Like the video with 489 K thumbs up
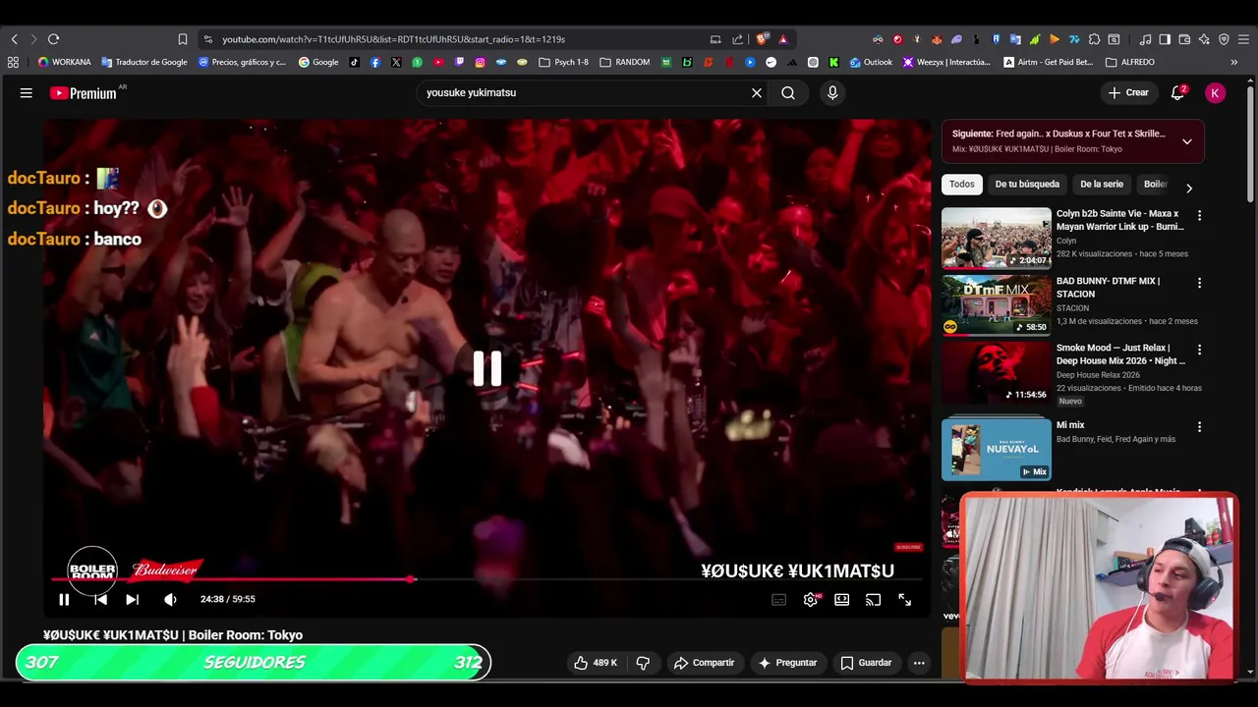Screen dimensions: 1258x707 (x=596, y=663)
